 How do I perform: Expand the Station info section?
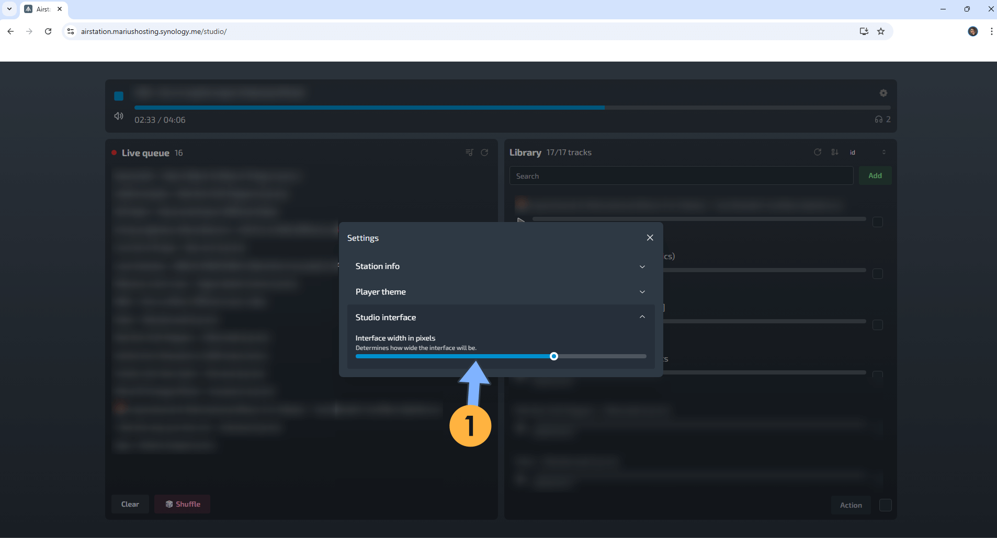(642, 266)
